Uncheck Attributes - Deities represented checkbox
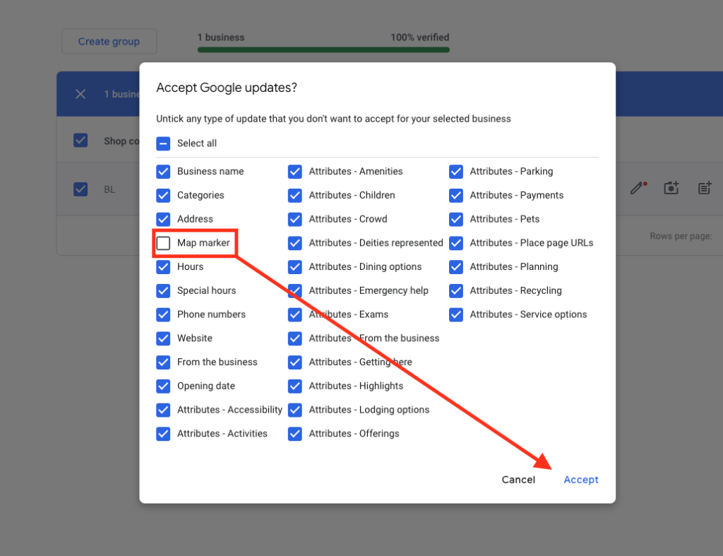The width and height of the screenshot is (723, 556). click(295, 243)
